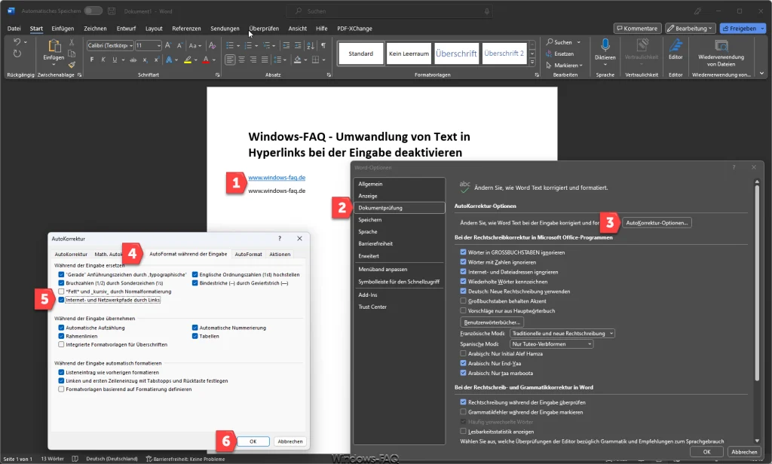Screen dimensions: 772x464
Task: Collapse the ribbon chevron
Action: tap(762, 74)
